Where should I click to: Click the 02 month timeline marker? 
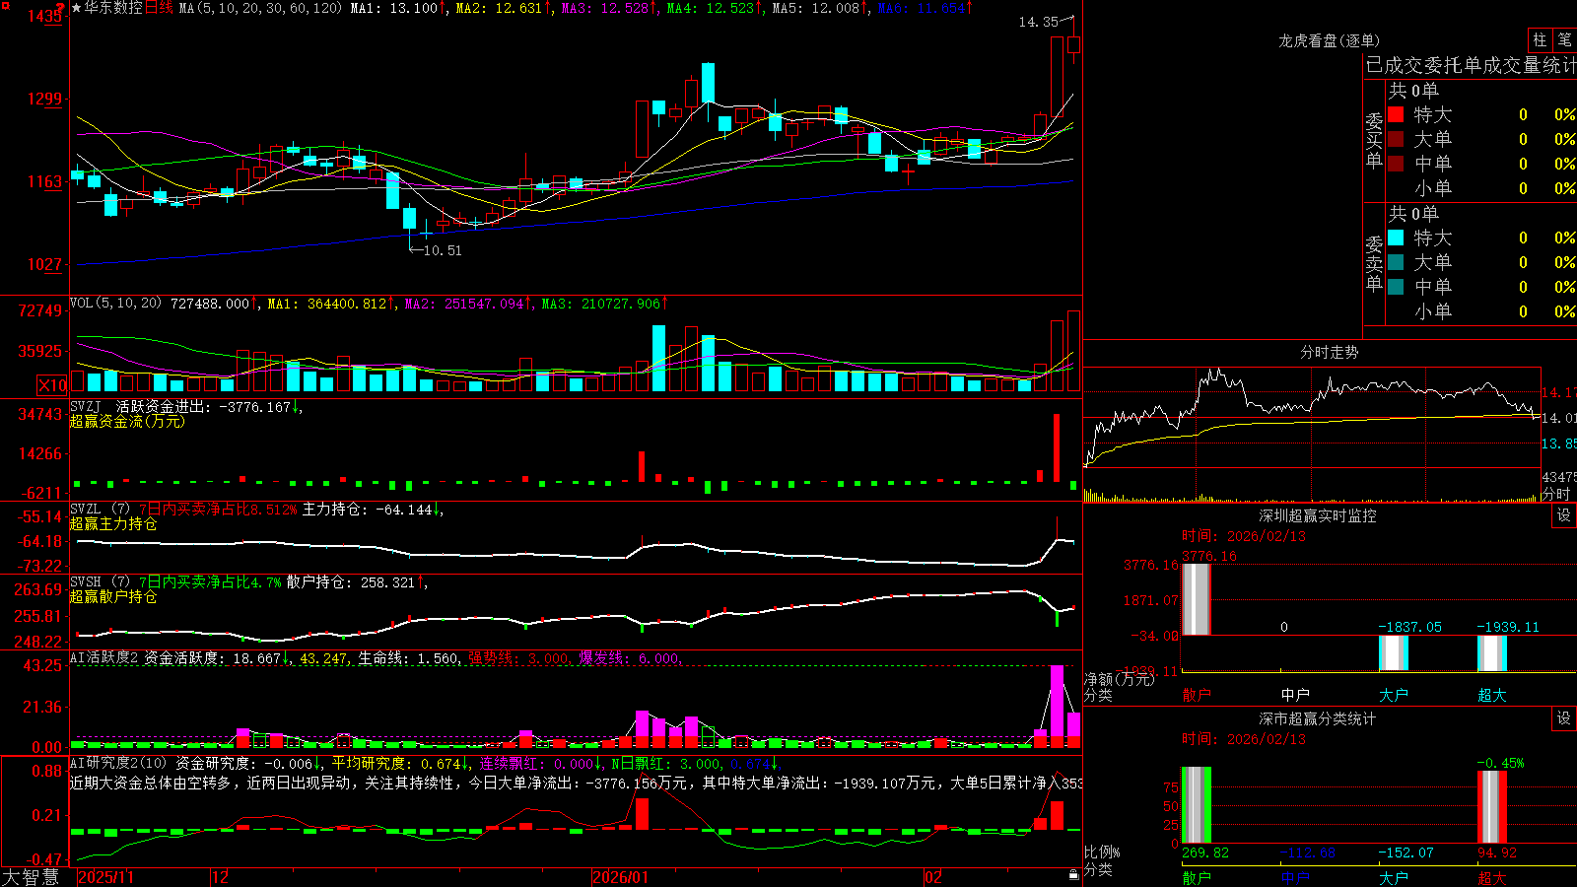[x=933, y=877]
